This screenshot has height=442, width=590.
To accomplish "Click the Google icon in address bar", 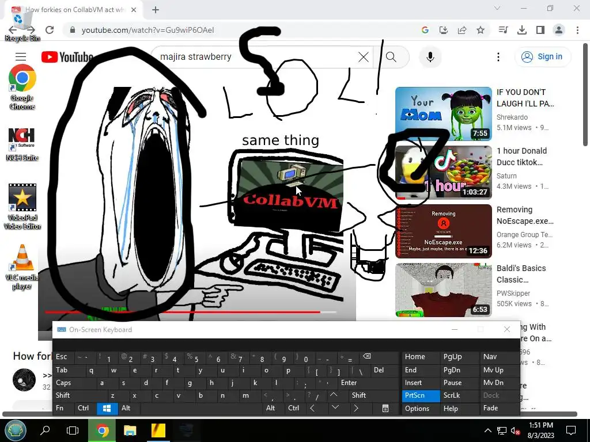I will [x=425, y=30].
